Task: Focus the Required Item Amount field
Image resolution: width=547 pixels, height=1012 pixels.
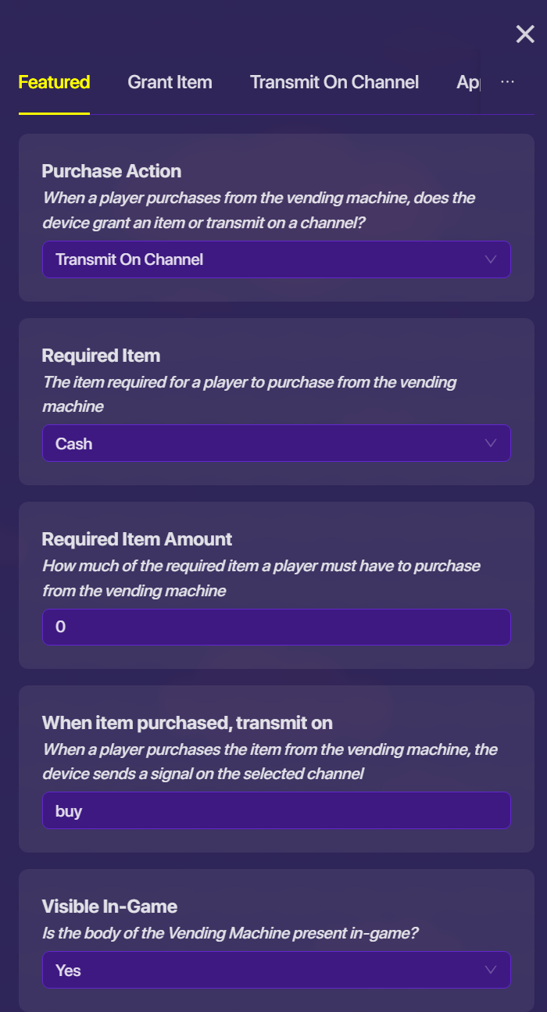Action: click(276, 627)
